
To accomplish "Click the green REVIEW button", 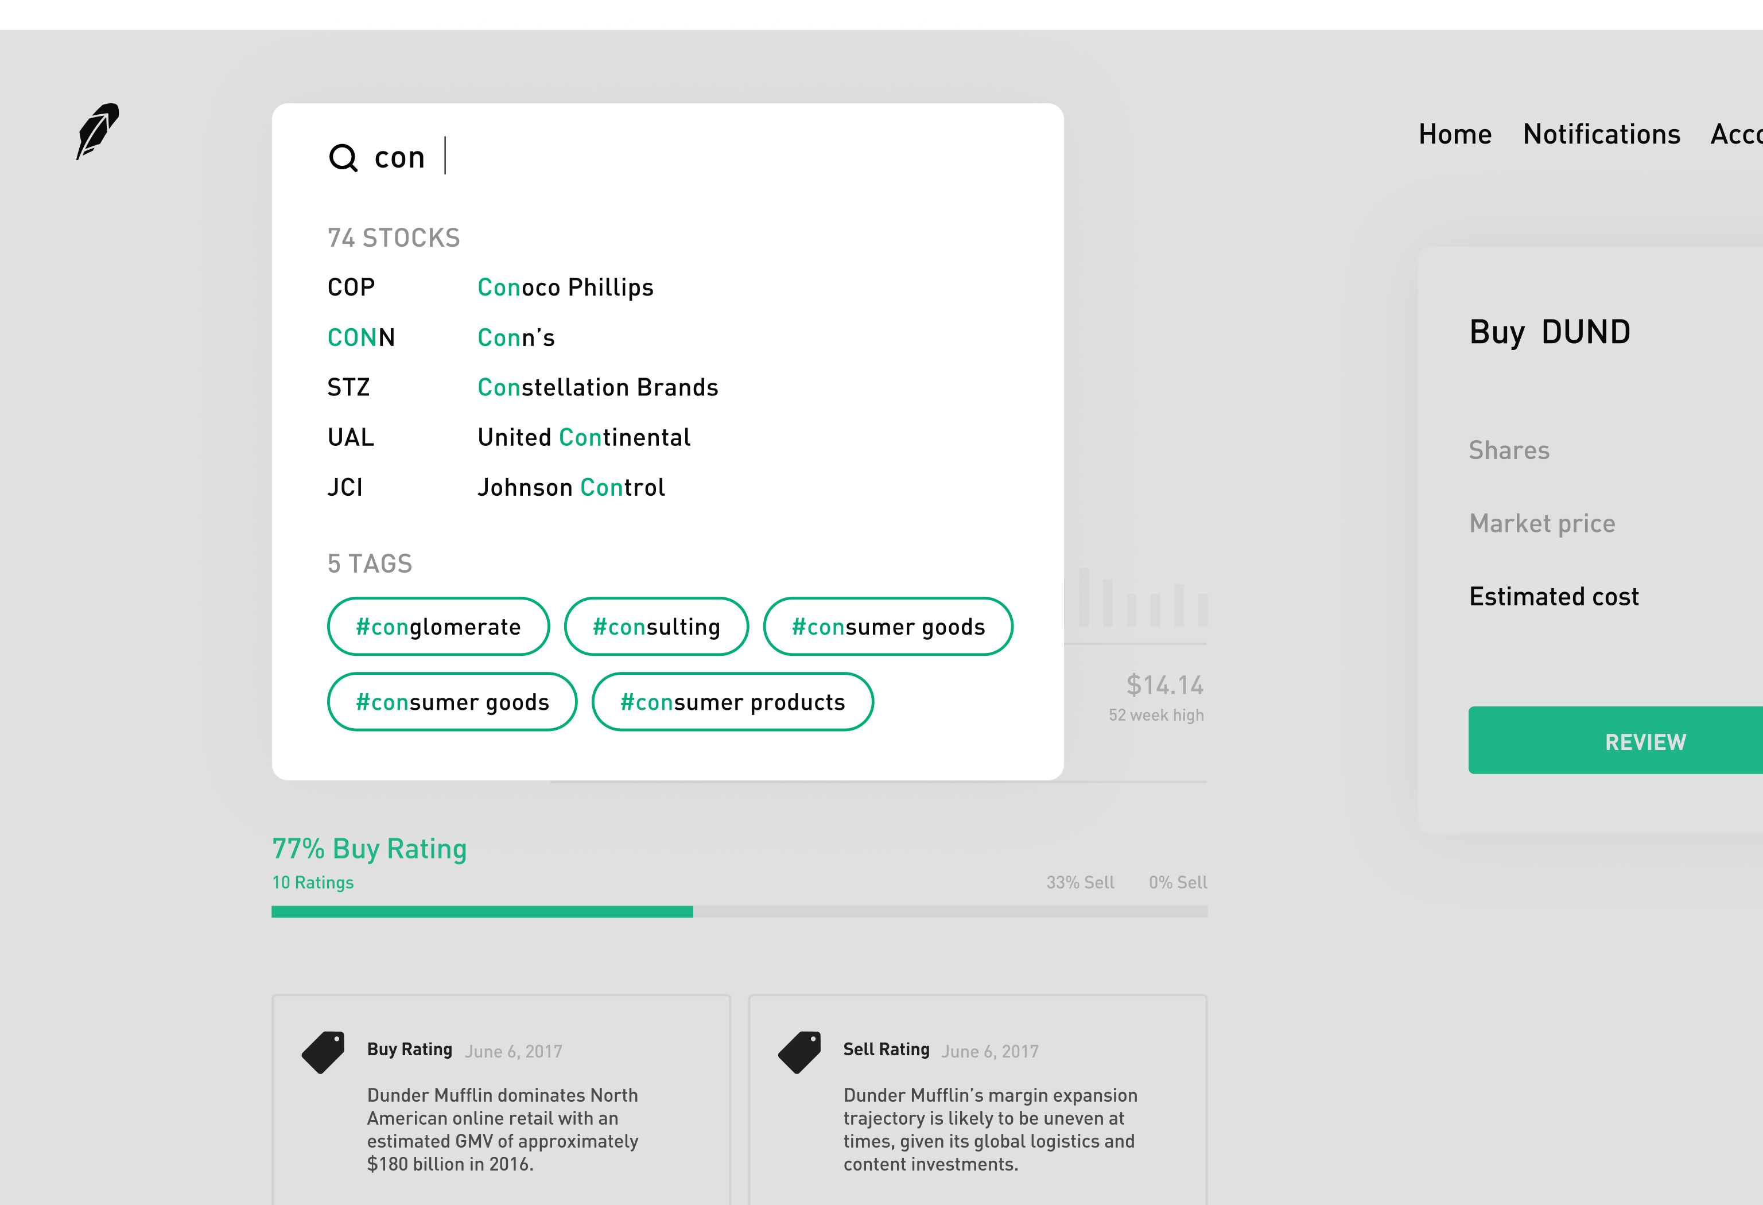I will click(x=1616, y=741).
